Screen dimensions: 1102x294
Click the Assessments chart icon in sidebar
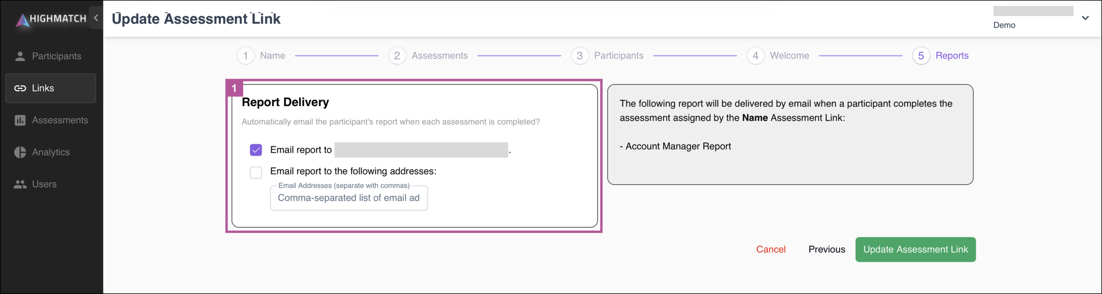coord(20,120)
